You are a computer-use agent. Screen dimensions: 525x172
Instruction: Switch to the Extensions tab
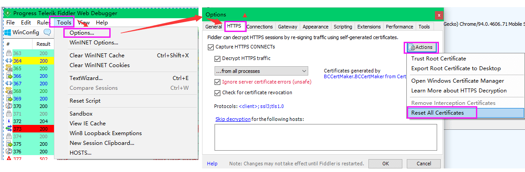[x=369, y=27]
